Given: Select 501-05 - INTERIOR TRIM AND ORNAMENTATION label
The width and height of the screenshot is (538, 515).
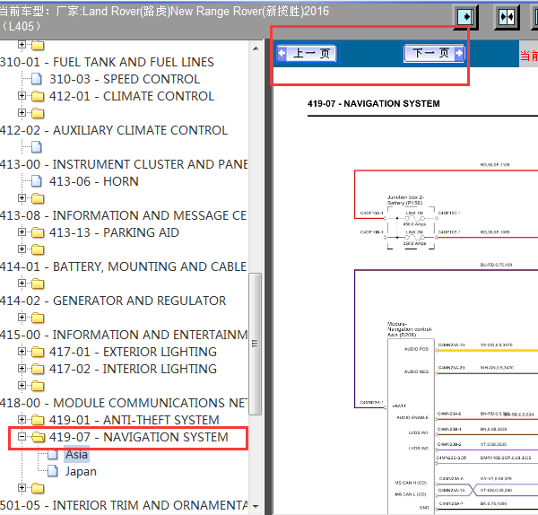Looking at the screenshot, I should (124, 505).
